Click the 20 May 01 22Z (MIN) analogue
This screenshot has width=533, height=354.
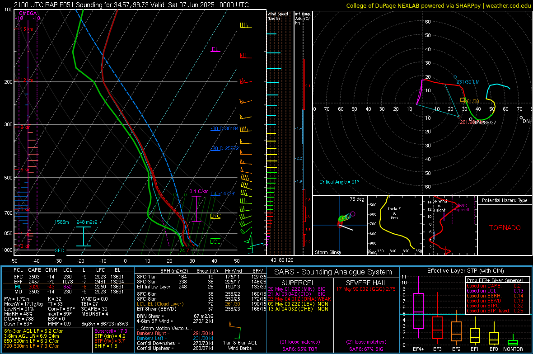pos(297,289)
